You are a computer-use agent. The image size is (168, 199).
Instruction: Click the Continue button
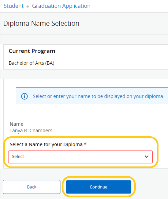tap(98, 187)
